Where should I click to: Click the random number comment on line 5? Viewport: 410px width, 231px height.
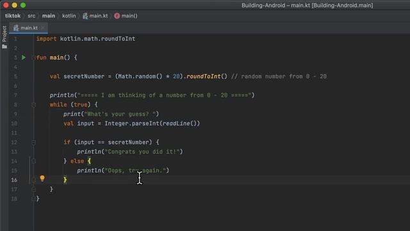(x=279, y=76)
